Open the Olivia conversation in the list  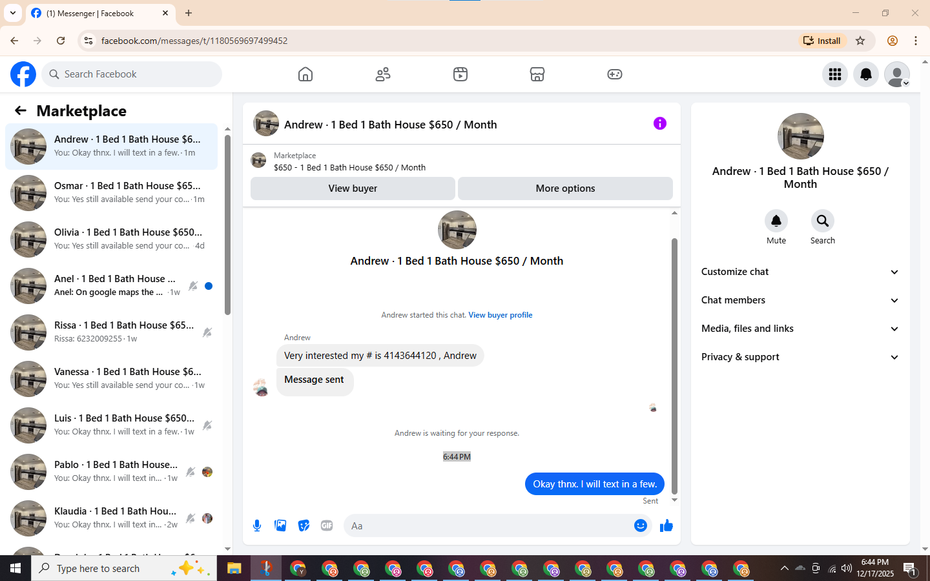tap(111, 240)
